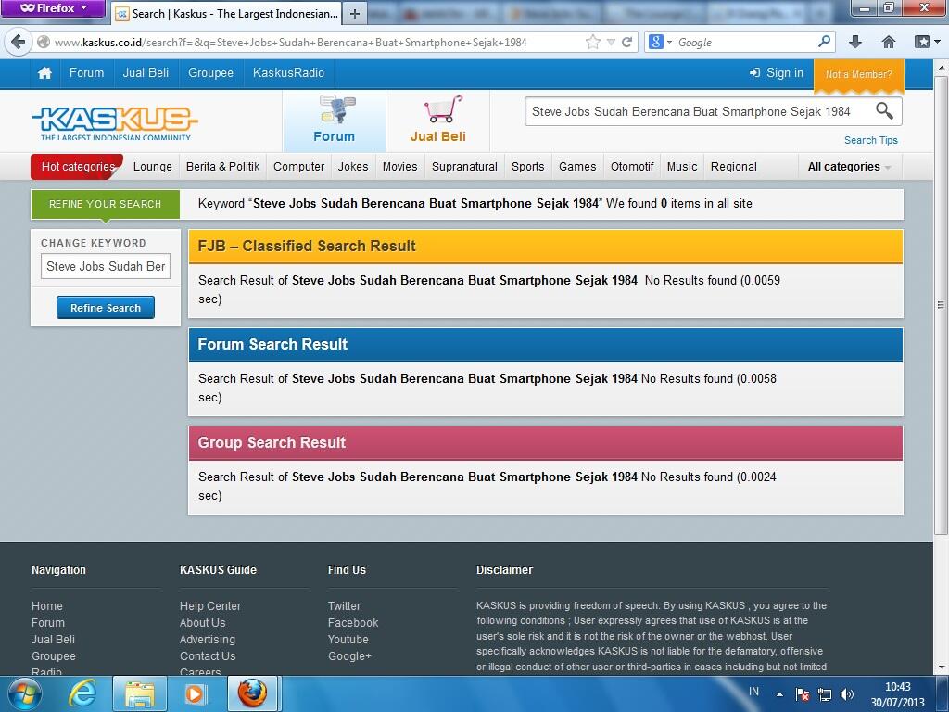Image resolution: width=949 pixels, height=712 pixels.
Task: Select the Games category
Action: point(577,167)
